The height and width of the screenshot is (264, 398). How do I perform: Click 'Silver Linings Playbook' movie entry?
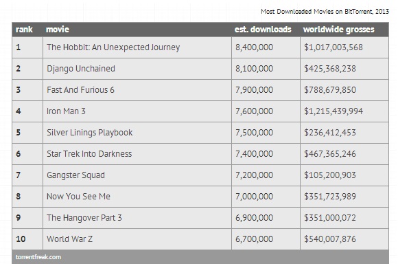[x=90, y=133]
